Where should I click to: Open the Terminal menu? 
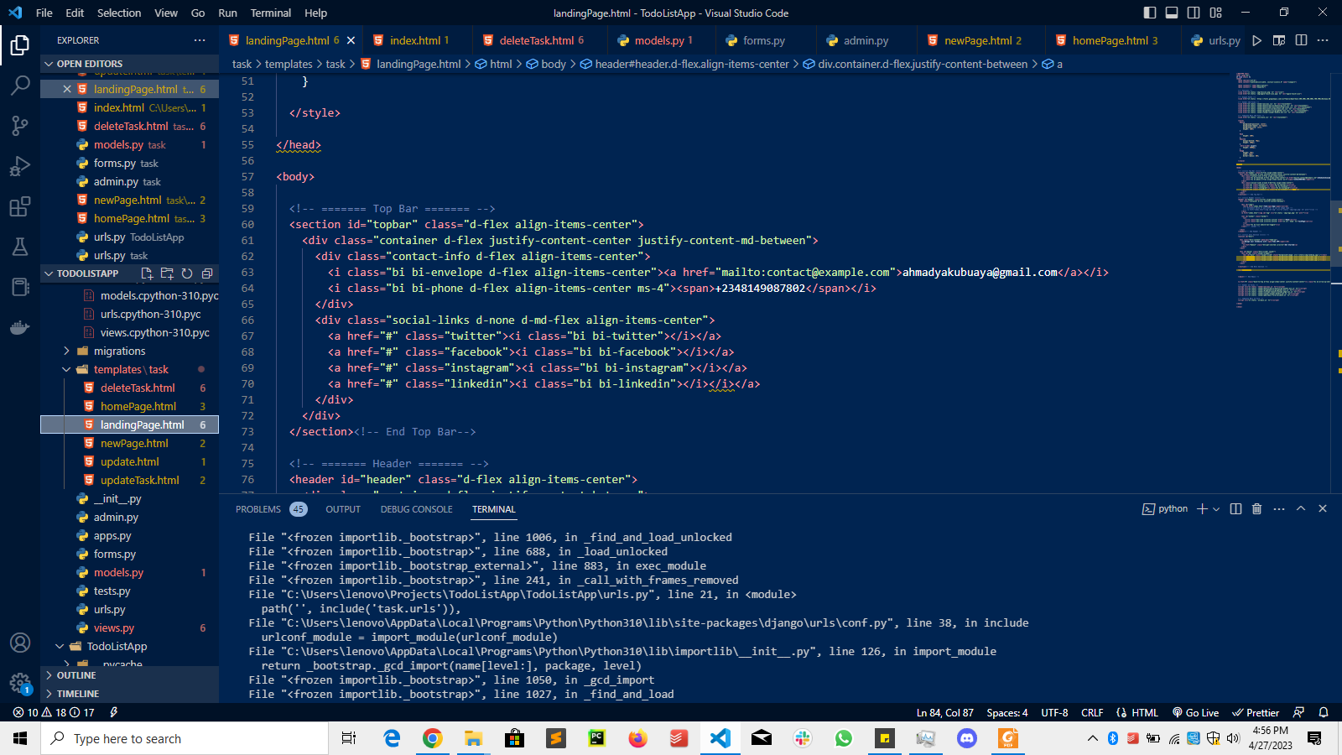coord(270,13)
